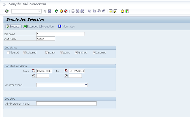Click the yellow Help question mark icon
The image size is (190, 117).
pyautogui.click(x=122, y=11)
